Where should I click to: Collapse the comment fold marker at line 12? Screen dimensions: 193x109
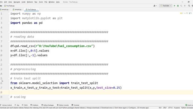[x=9, y=64]
